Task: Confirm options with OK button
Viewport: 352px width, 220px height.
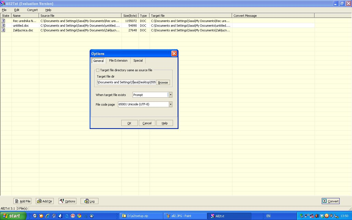Action: (129, 123)
